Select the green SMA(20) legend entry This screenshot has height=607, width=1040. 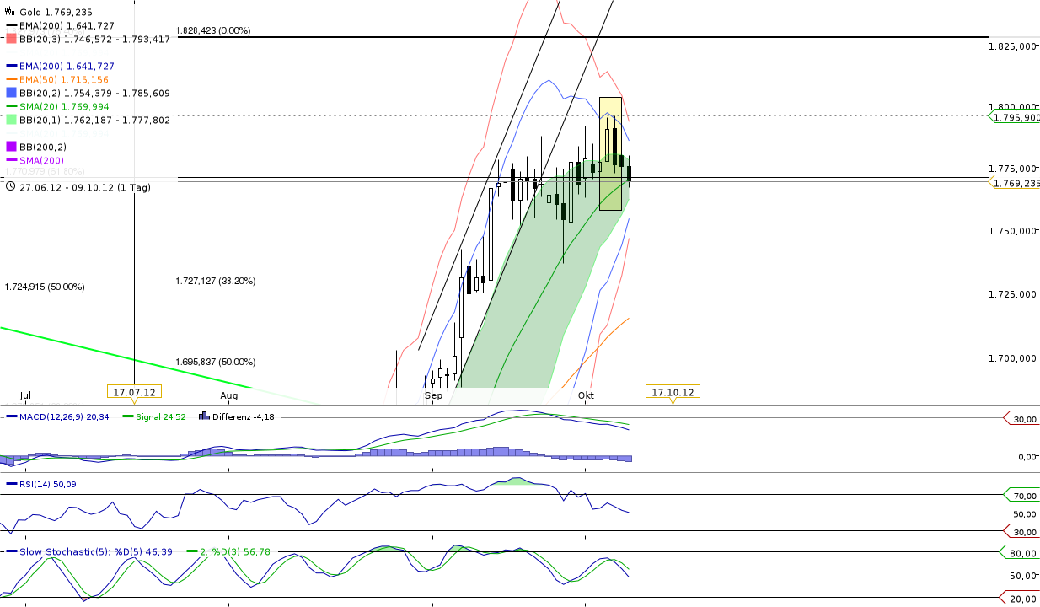point(10,106)
